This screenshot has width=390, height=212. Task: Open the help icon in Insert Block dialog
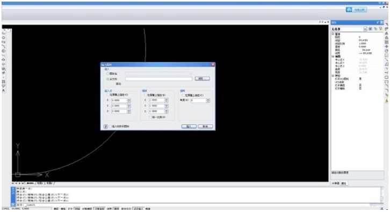tap(105, 126)
